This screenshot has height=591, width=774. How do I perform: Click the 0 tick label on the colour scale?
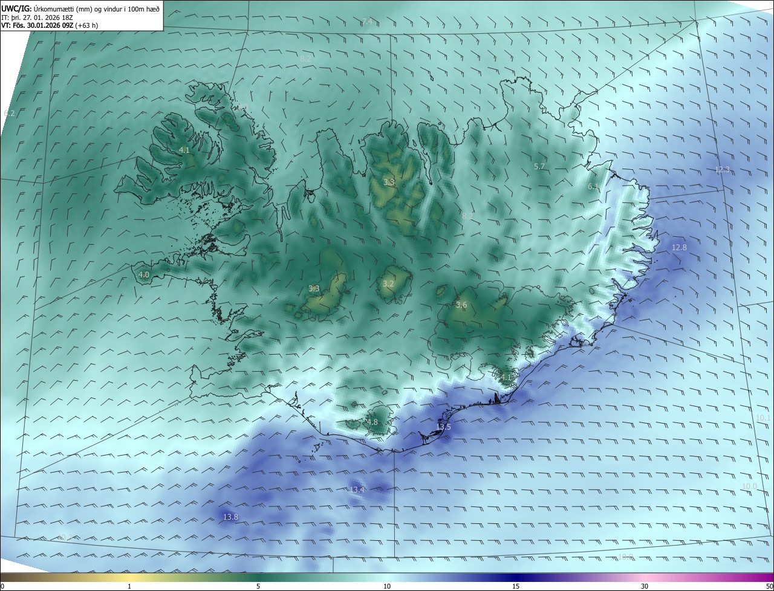pyautogui.click(x=2, y=586)
